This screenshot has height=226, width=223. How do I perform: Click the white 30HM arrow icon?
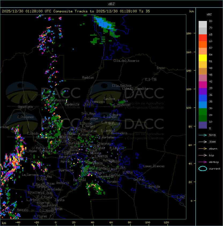click(x=203, y=142)
